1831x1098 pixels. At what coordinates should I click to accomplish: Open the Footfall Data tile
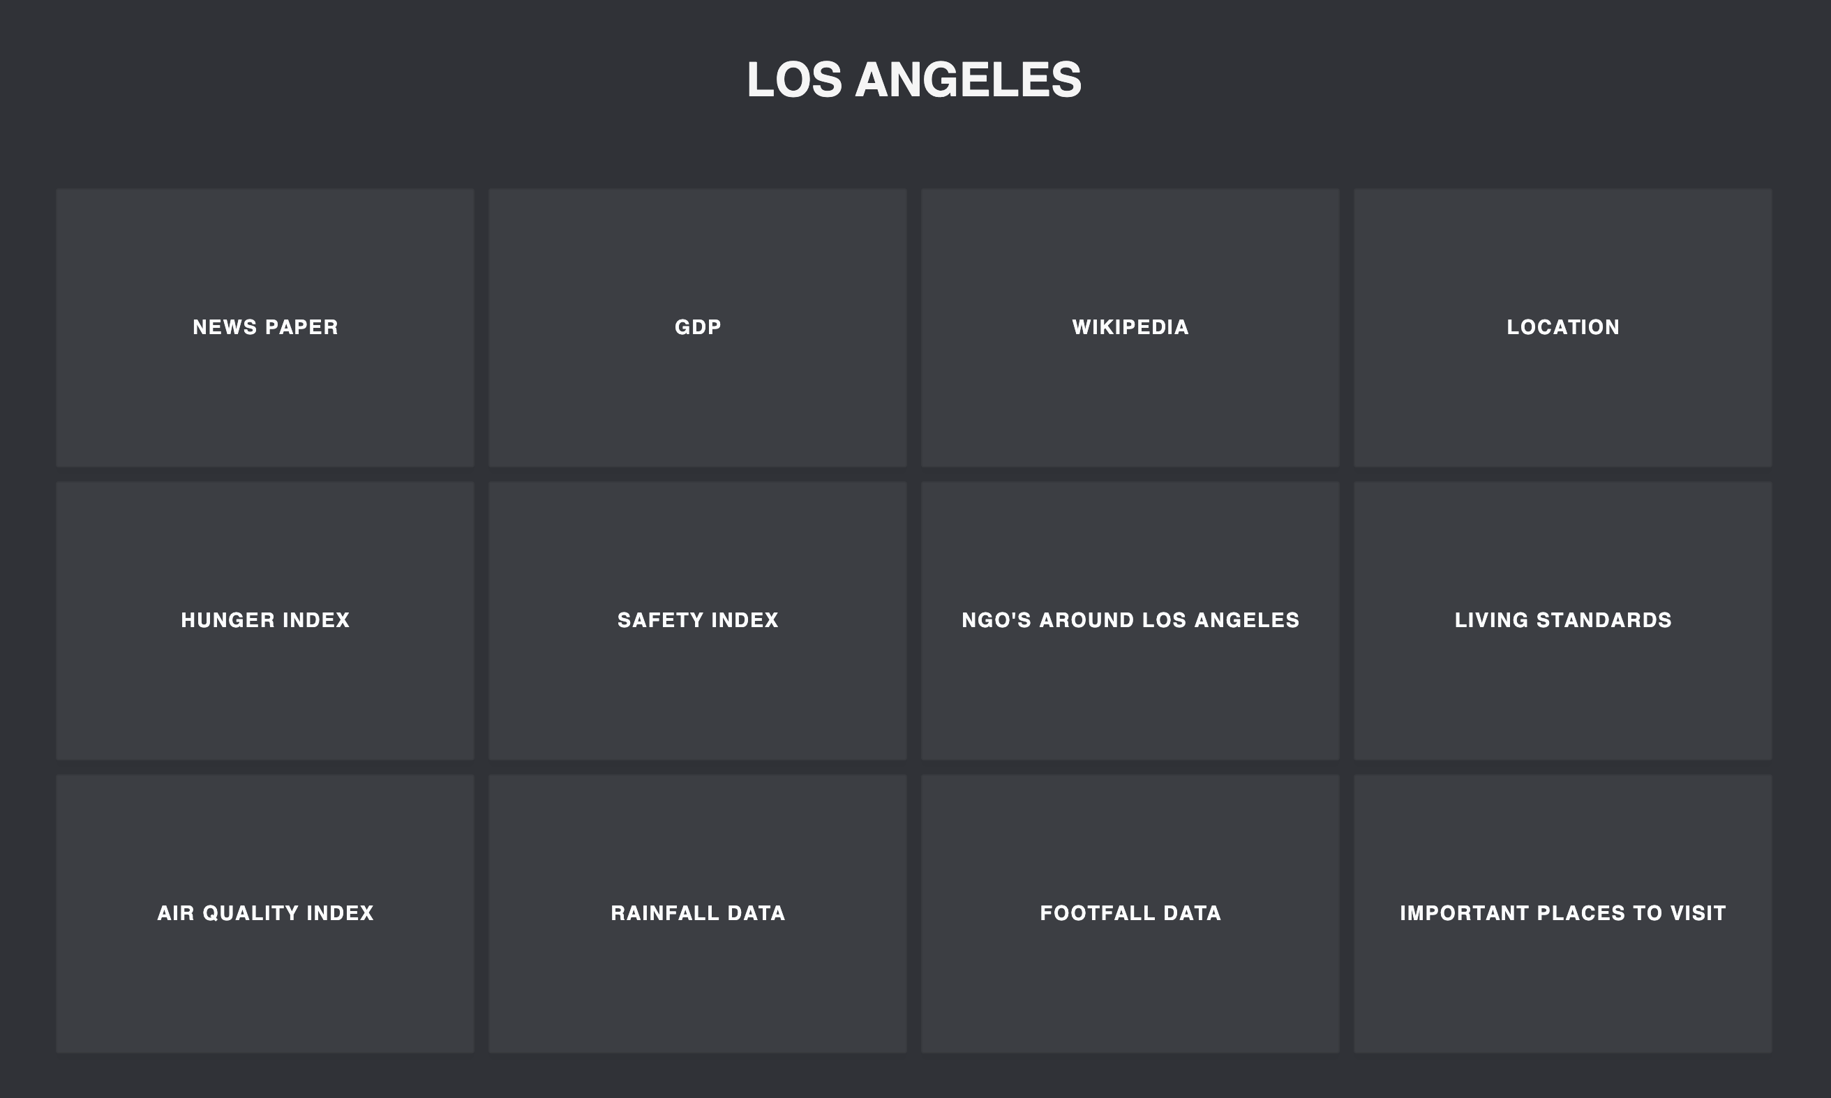1130,913
